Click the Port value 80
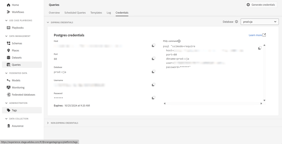 pyautogui.click(x=55, y=59)
